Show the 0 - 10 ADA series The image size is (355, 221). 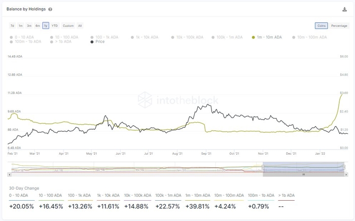(x=23, y=37)
